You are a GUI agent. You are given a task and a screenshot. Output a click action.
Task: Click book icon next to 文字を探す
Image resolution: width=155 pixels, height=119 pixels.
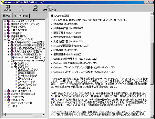8,33
